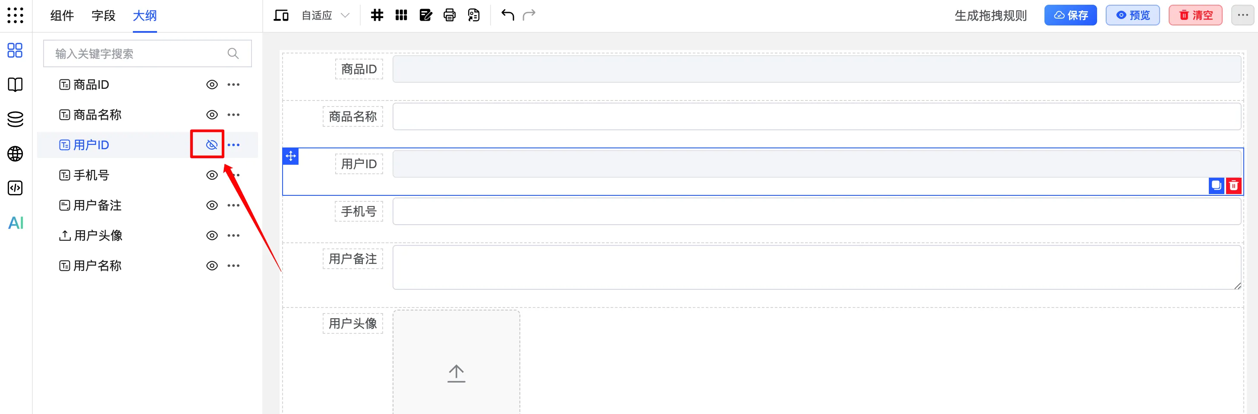
Task: Expand the top-right more options button
Action: click(x=1242, y=15)
